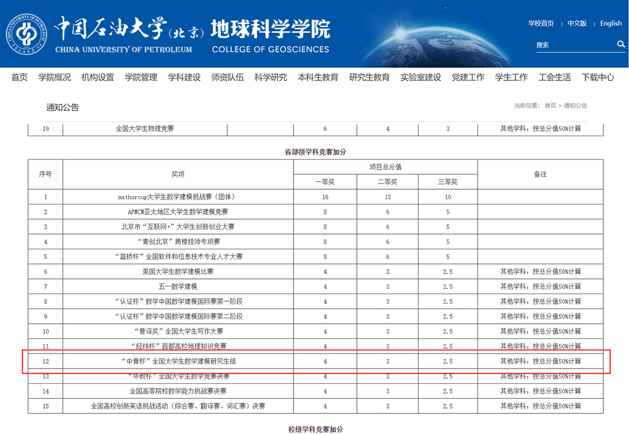629x435 pixels.
Task: Select the “经纬杯”首都高校地理知识竞赛 cell
Action: (178, 346)
